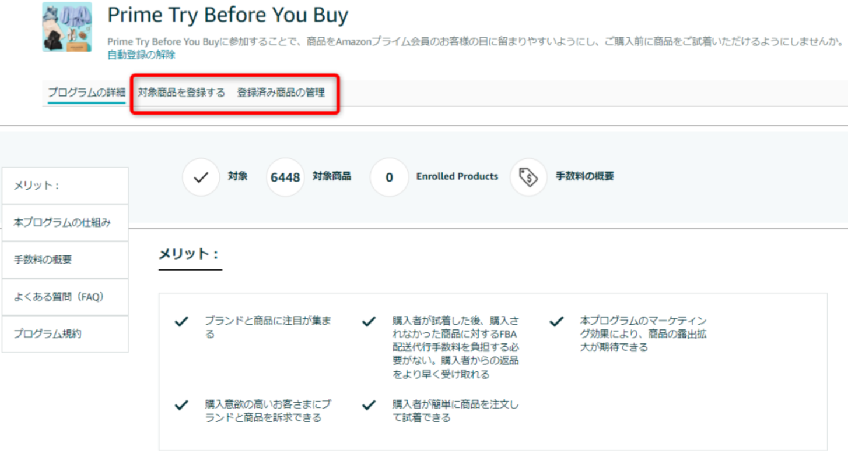The width and height of the screenshot is (848, 451).
Task: Click the checkmark beside 購入意欲の高いお客さま benefit
Action: 181,405
